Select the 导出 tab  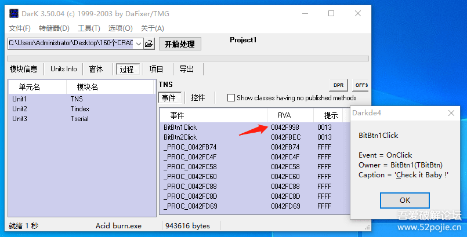[x=187, y=69]
